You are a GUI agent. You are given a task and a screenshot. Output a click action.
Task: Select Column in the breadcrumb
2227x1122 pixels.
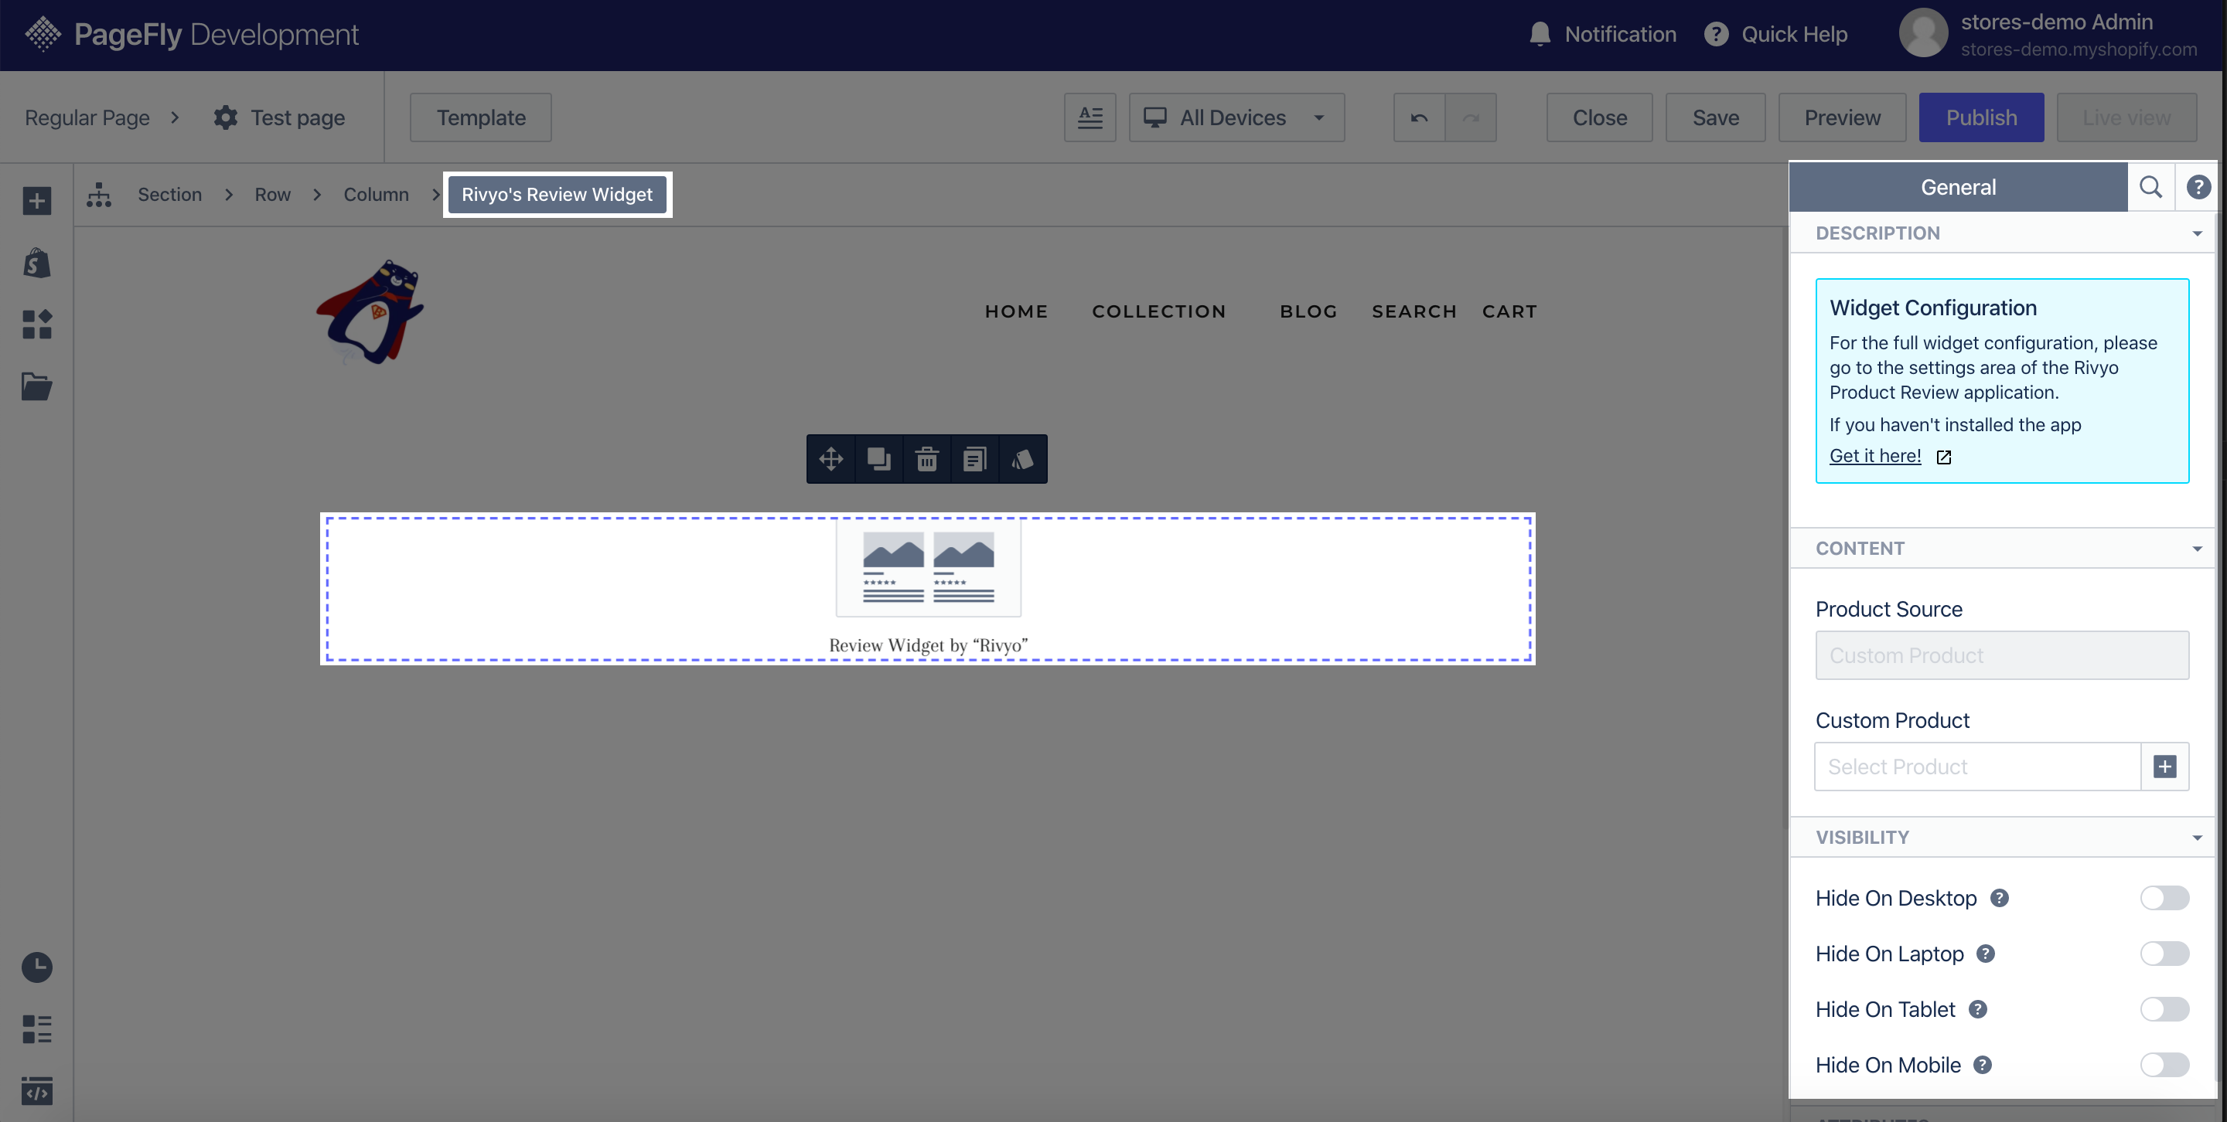coord(376,195)
